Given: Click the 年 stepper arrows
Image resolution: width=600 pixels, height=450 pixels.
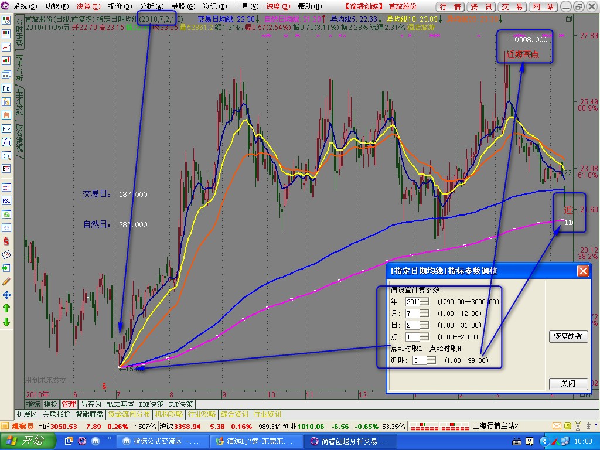Looking at the screenshot, I should coord(424,302).
